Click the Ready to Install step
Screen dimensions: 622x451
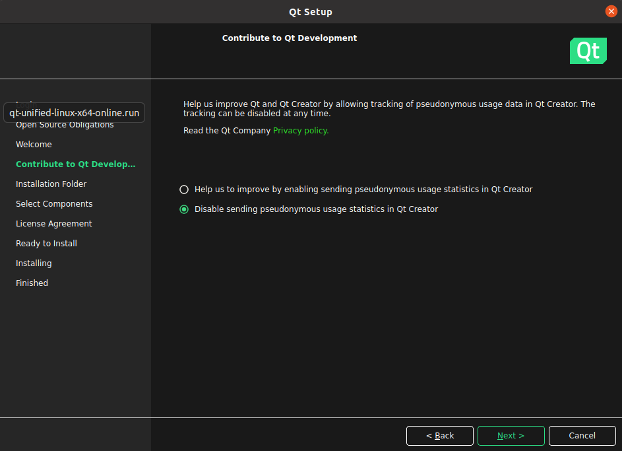pos(46,244)
